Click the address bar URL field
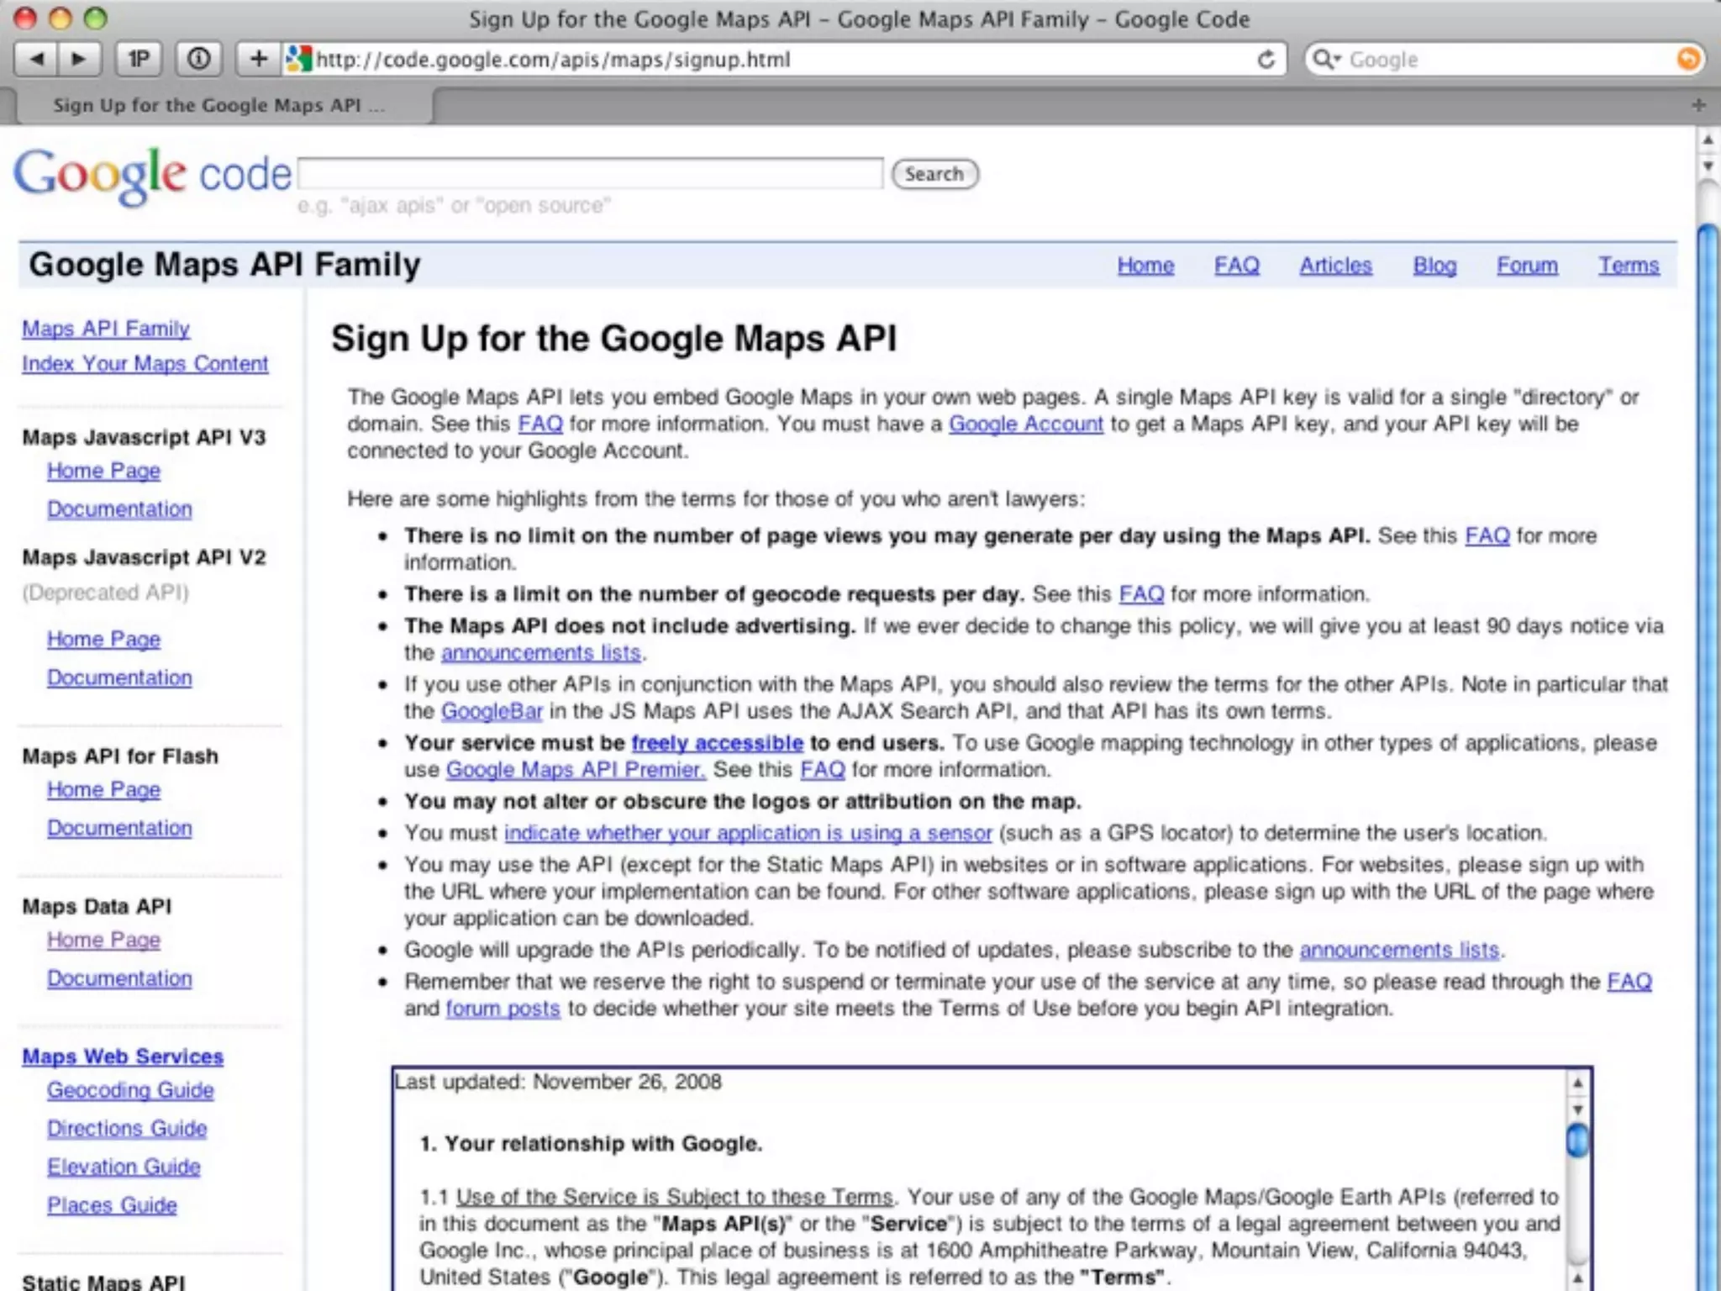This screenshot has width=1721, height=1291. 756,60
